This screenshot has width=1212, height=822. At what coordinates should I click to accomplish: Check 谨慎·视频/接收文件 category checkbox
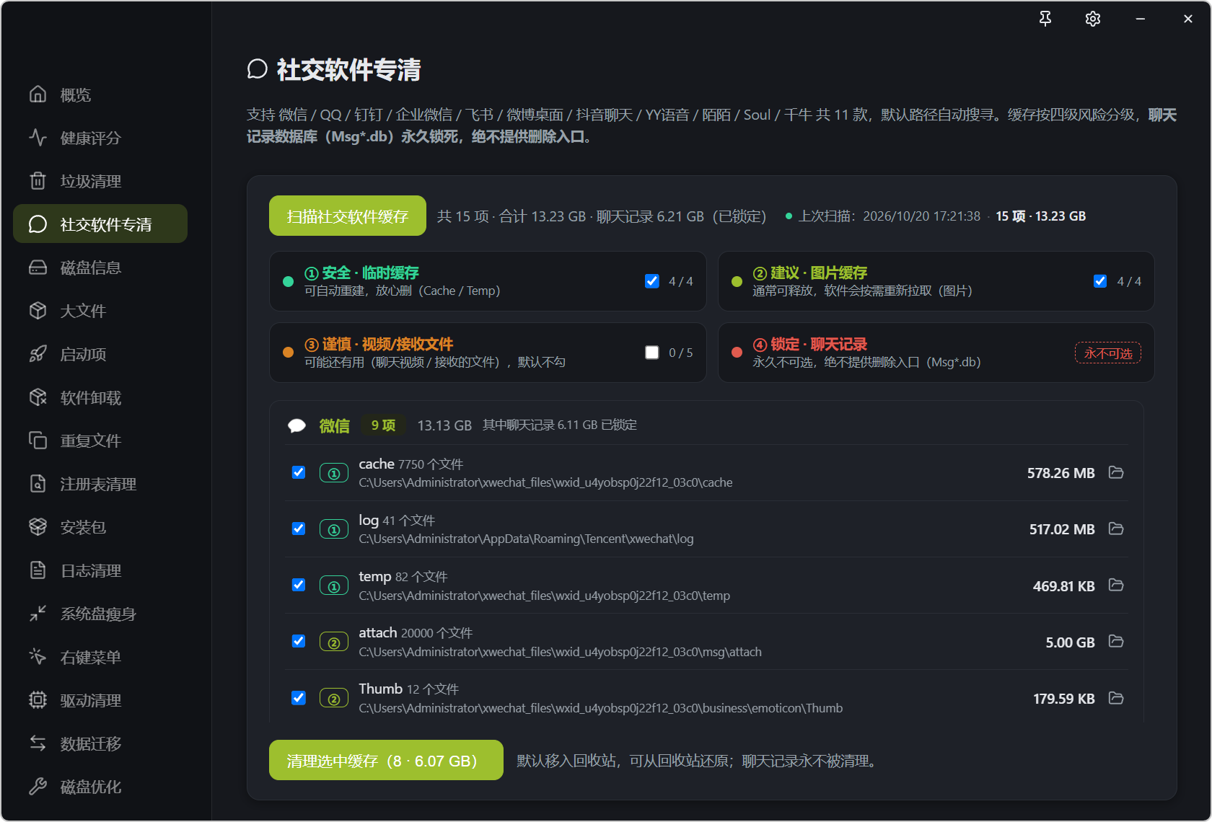click(x=652, y=353)
